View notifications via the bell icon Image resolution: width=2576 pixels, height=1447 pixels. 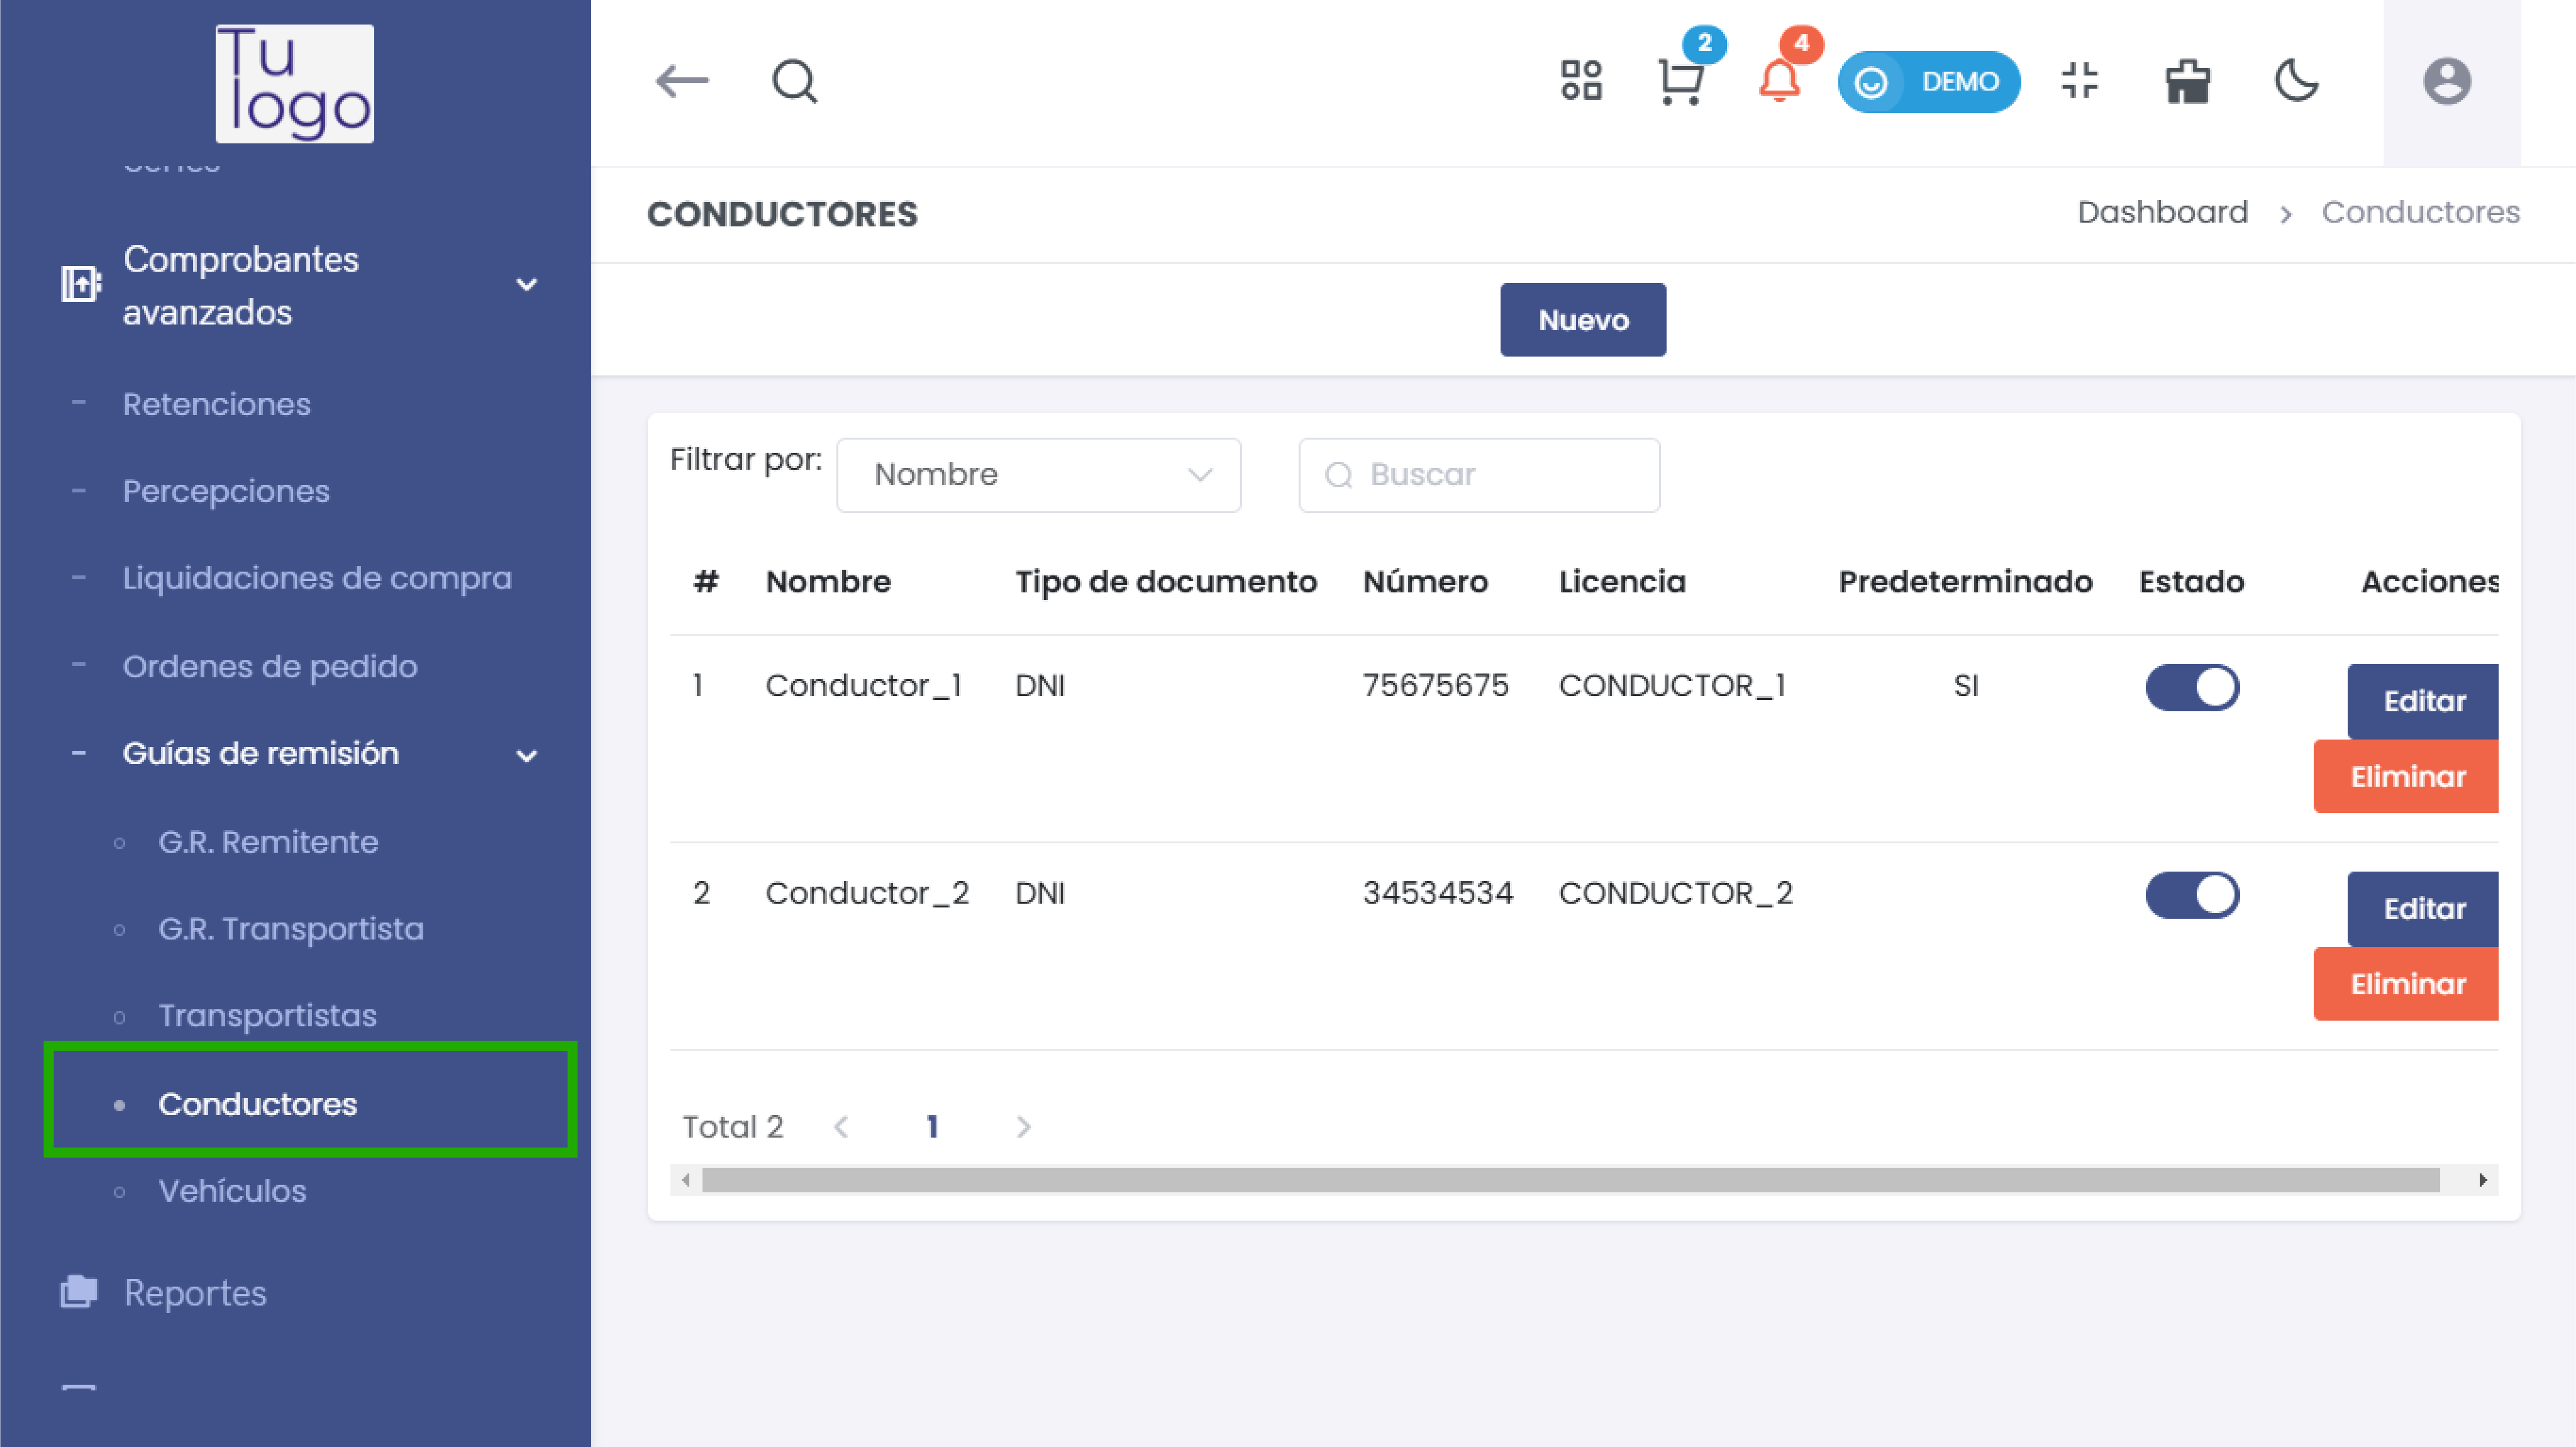coord(1779,81)
